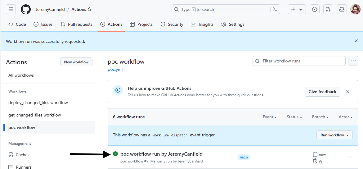
Task: Open the options menu for run #7
Action: click(349, 157)
